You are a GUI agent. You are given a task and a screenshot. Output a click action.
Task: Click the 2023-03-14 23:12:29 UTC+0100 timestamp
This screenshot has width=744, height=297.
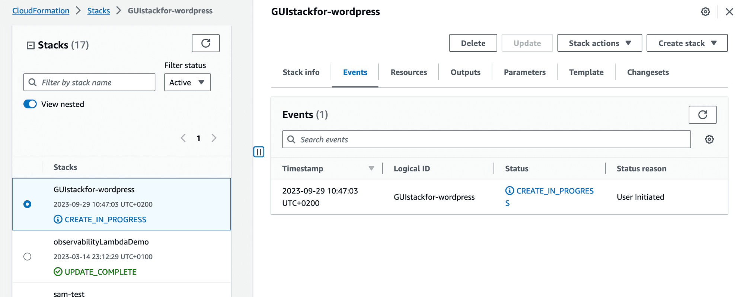103,256
